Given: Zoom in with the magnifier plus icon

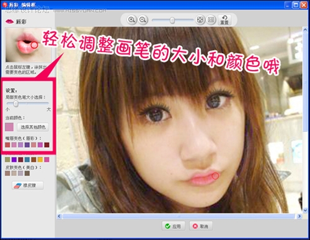Looking at the screenshot, I should 131,20.
